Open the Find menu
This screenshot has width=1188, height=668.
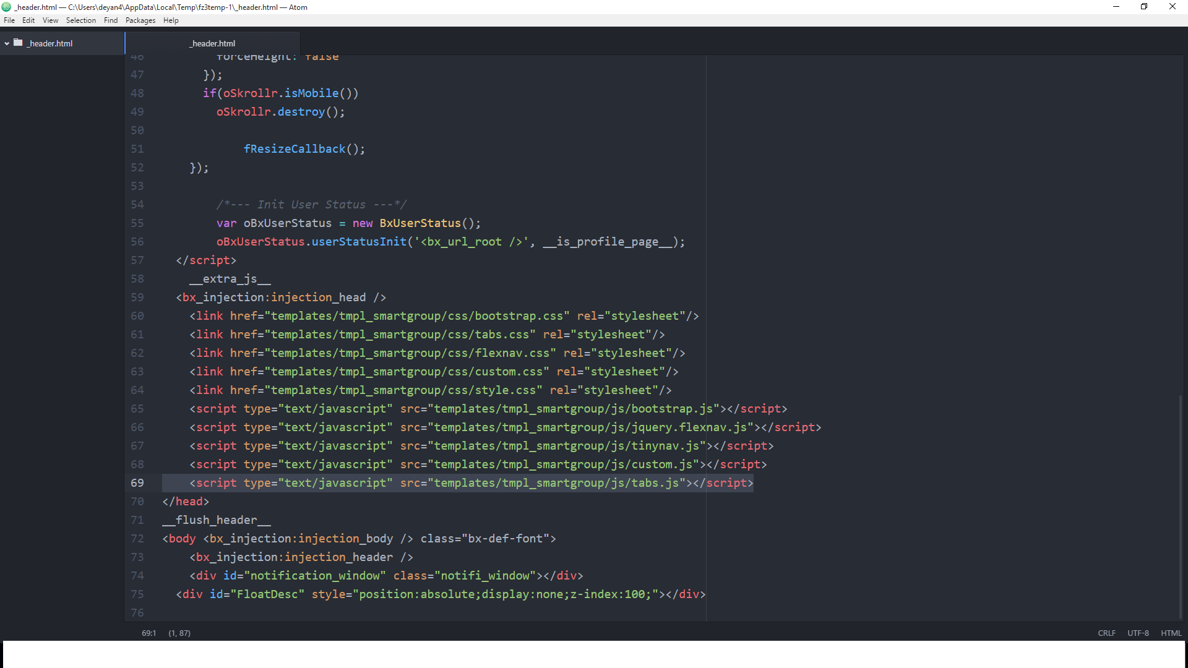(111, 20)
